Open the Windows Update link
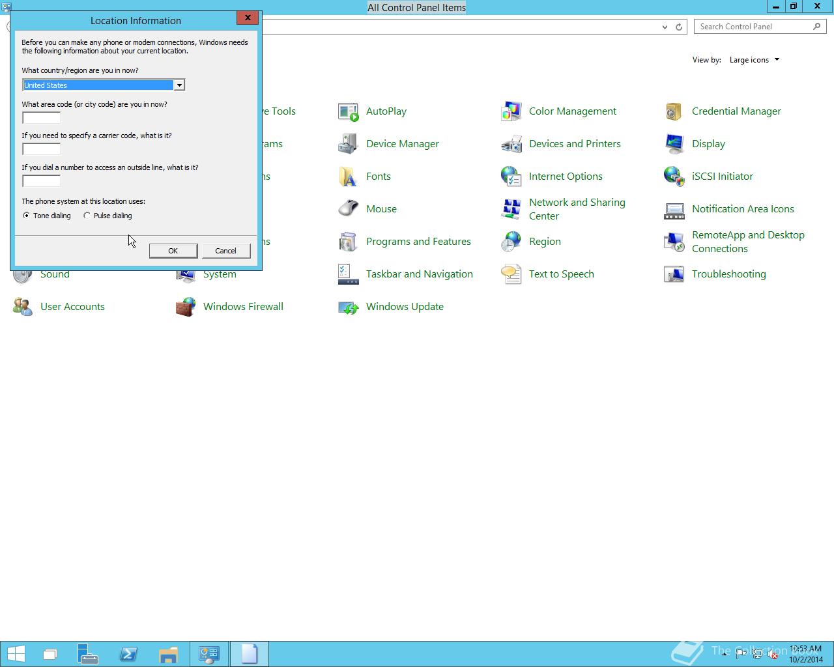The image size is (834, 667). point(405,307)
